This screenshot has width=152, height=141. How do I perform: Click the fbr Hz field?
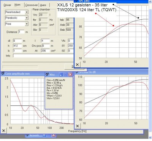pyautogui.click(x=43, y=20)
